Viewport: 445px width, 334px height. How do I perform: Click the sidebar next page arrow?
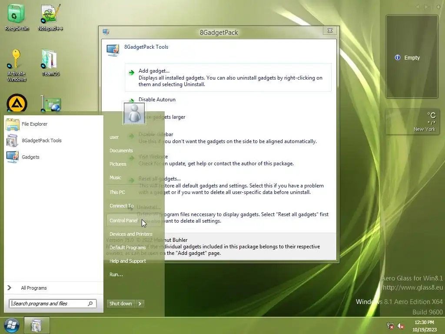(426, 7)
